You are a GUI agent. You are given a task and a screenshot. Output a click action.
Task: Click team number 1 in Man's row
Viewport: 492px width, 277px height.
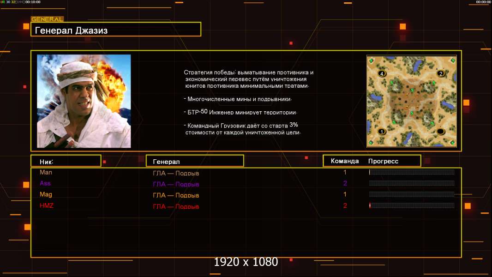[345, 172]
